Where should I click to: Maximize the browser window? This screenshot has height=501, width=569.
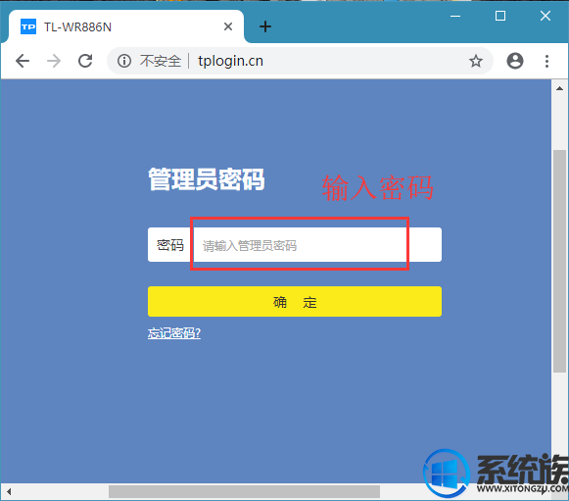(x=500, y=16)
